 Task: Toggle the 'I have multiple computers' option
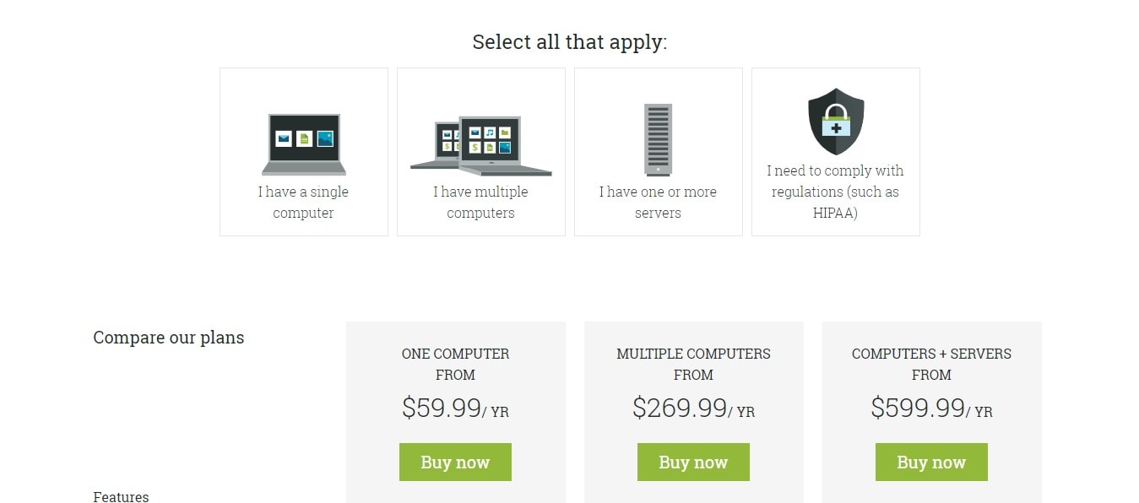tap(481, 152)
